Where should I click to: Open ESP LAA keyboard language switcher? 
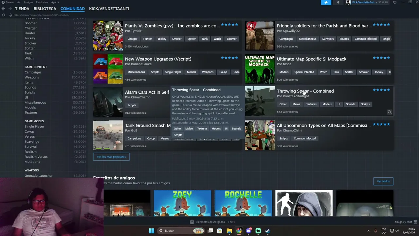[x=384, y=231]
